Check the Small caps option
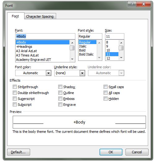The image size is (155, 162). tap(105, 87)
